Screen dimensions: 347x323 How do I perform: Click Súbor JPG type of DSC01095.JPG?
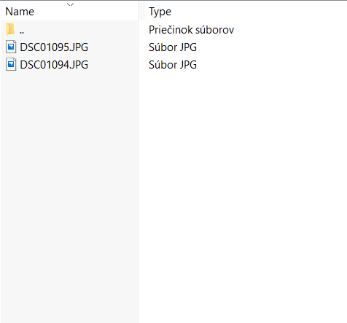coord(173,47)
